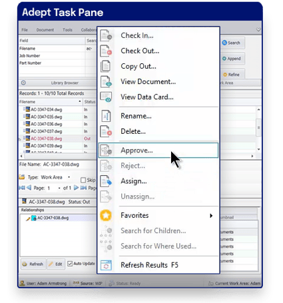283x303 pixels.
Task: Toggle the Skip checkbox
Action: 83,180
